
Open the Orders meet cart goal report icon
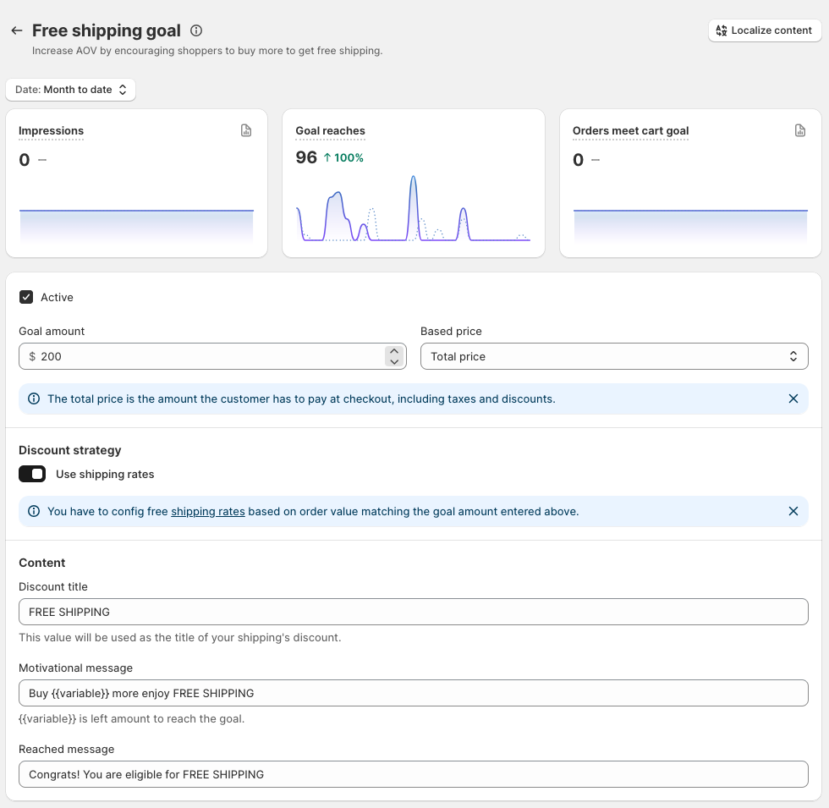(800, 130)
